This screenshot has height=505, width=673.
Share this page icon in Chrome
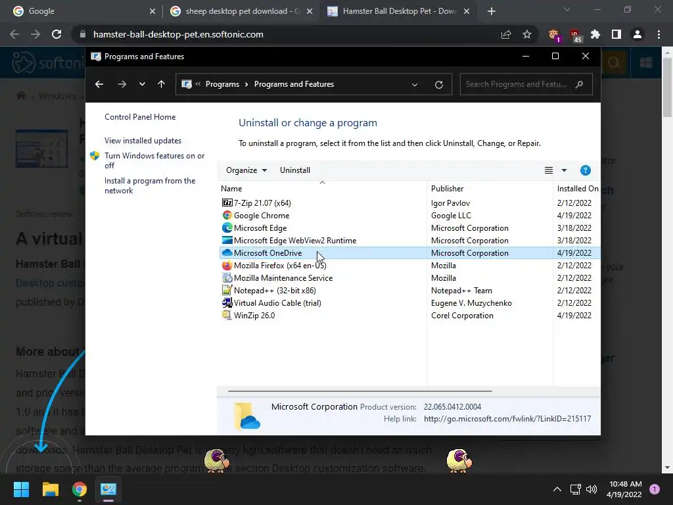(506, 35)
